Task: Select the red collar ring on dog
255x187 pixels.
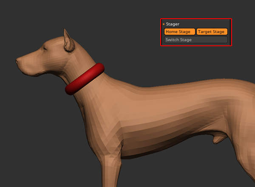Action: (85, 79)
